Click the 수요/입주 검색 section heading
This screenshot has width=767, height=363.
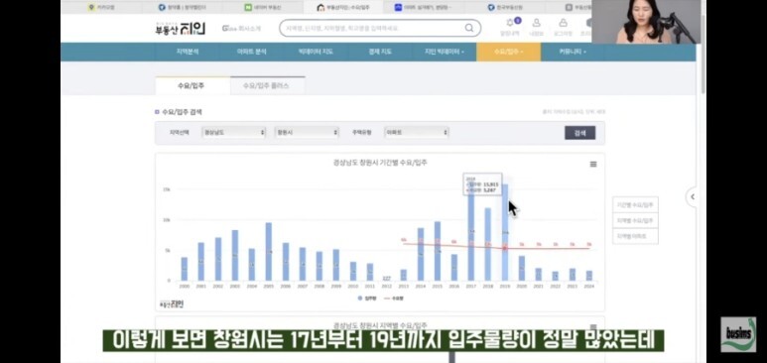[182, 112]
